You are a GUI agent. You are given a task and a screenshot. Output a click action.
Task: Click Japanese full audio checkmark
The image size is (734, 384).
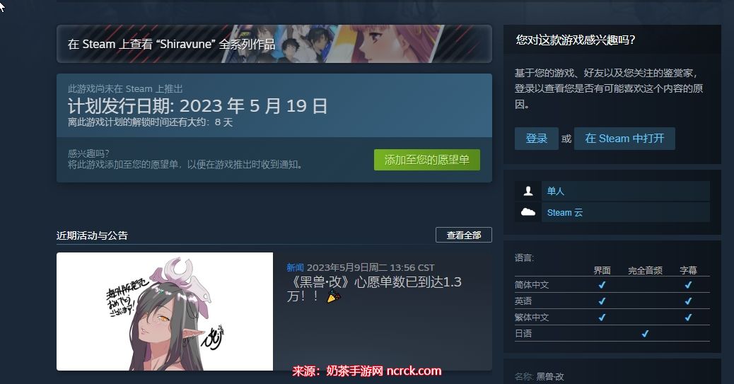pyautogui.click(x=645, y=334)
